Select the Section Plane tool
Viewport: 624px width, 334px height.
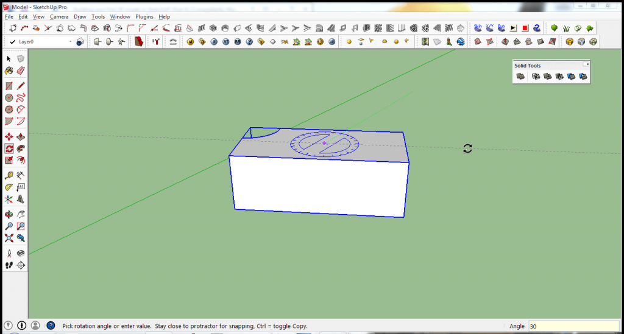[21, 265]
